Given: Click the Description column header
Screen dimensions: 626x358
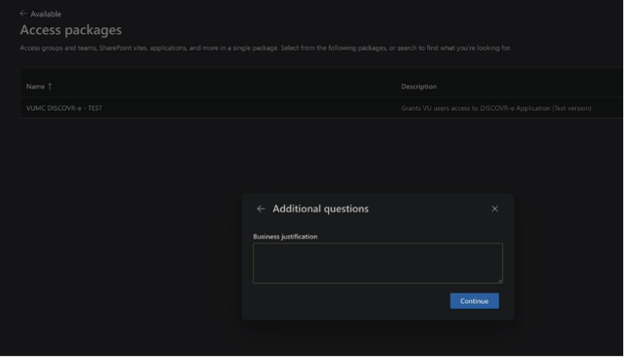Looking at the screenshot, I should tap(420, 87).
